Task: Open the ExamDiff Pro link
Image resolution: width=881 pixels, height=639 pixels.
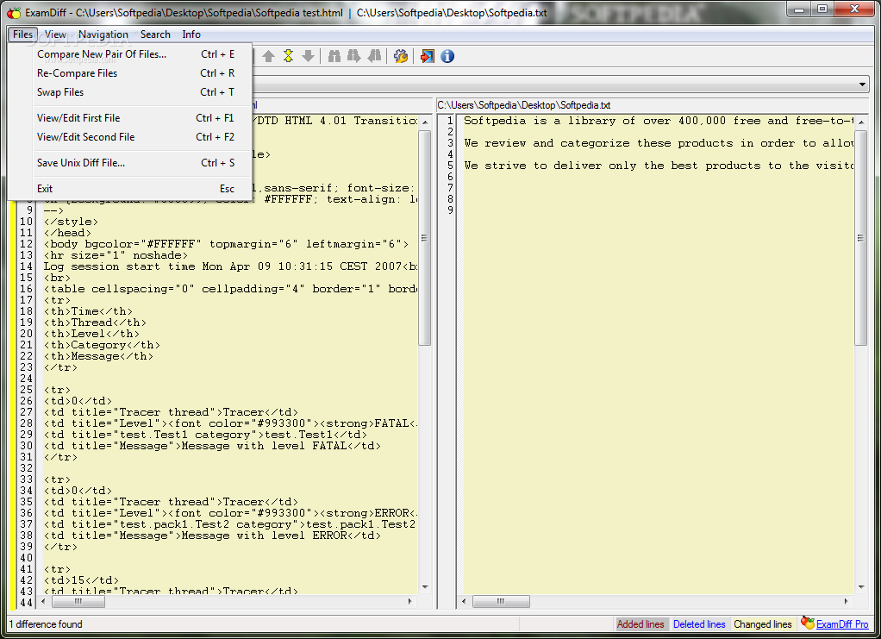Action: coord(842,623)
